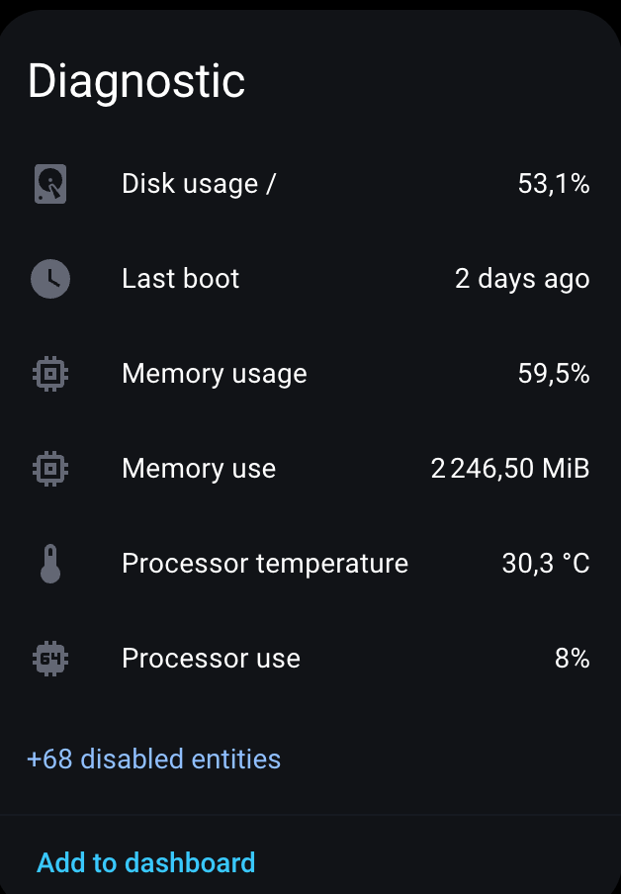The width and height of the screenshot is (621, 894).
Task: Open the Last boot entity
Action: tap(180, 279)
